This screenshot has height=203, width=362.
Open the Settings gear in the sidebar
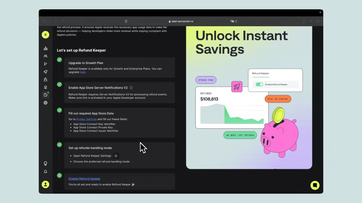(46, 103)
